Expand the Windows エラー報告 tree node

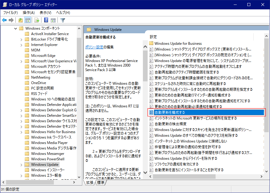tap(21, 175)
